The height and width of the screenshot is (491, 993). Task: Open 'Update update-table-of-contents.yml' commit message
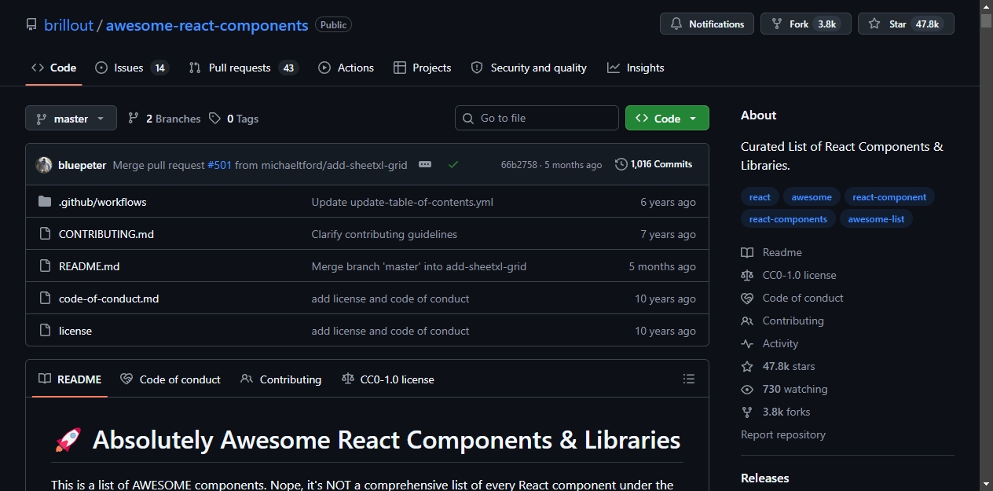[402, 202]
